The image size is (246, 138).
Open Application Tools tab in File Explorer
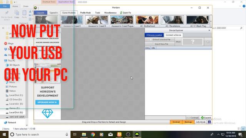point(66,2)
